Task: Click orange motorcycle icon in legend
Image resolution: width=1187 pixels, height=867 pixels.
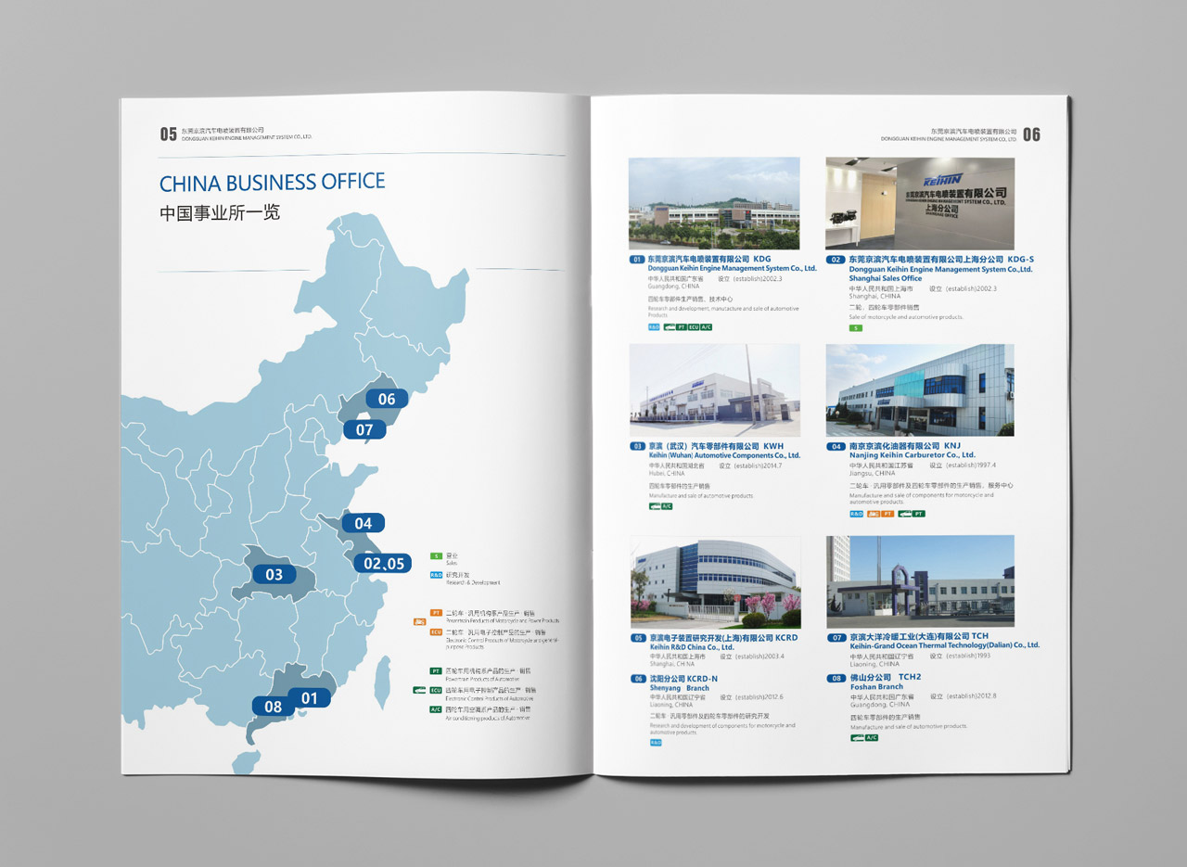Action: 420,622
